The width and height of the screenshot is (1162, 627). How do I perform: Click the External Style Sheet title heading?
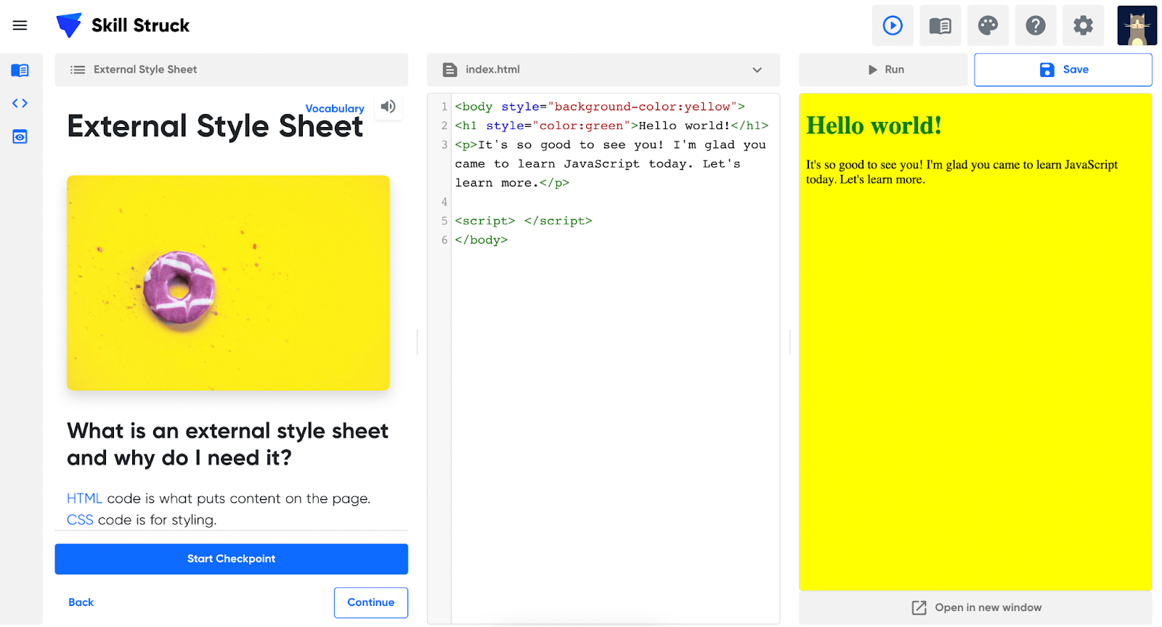[215, 127]
